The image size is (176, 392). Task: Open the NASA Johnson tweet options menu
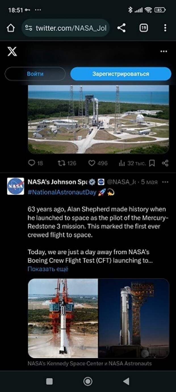(165, 182)
